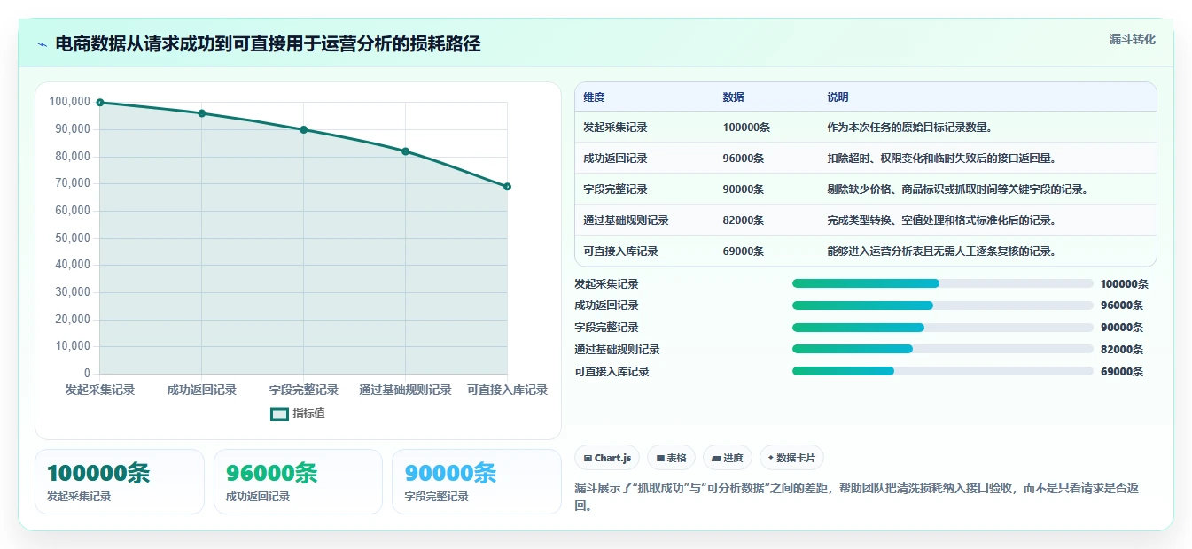The height and width of the screenshot is (549, 1192).
Task: Click the 69000条 table cell
Action: click(x=744, y=251)
